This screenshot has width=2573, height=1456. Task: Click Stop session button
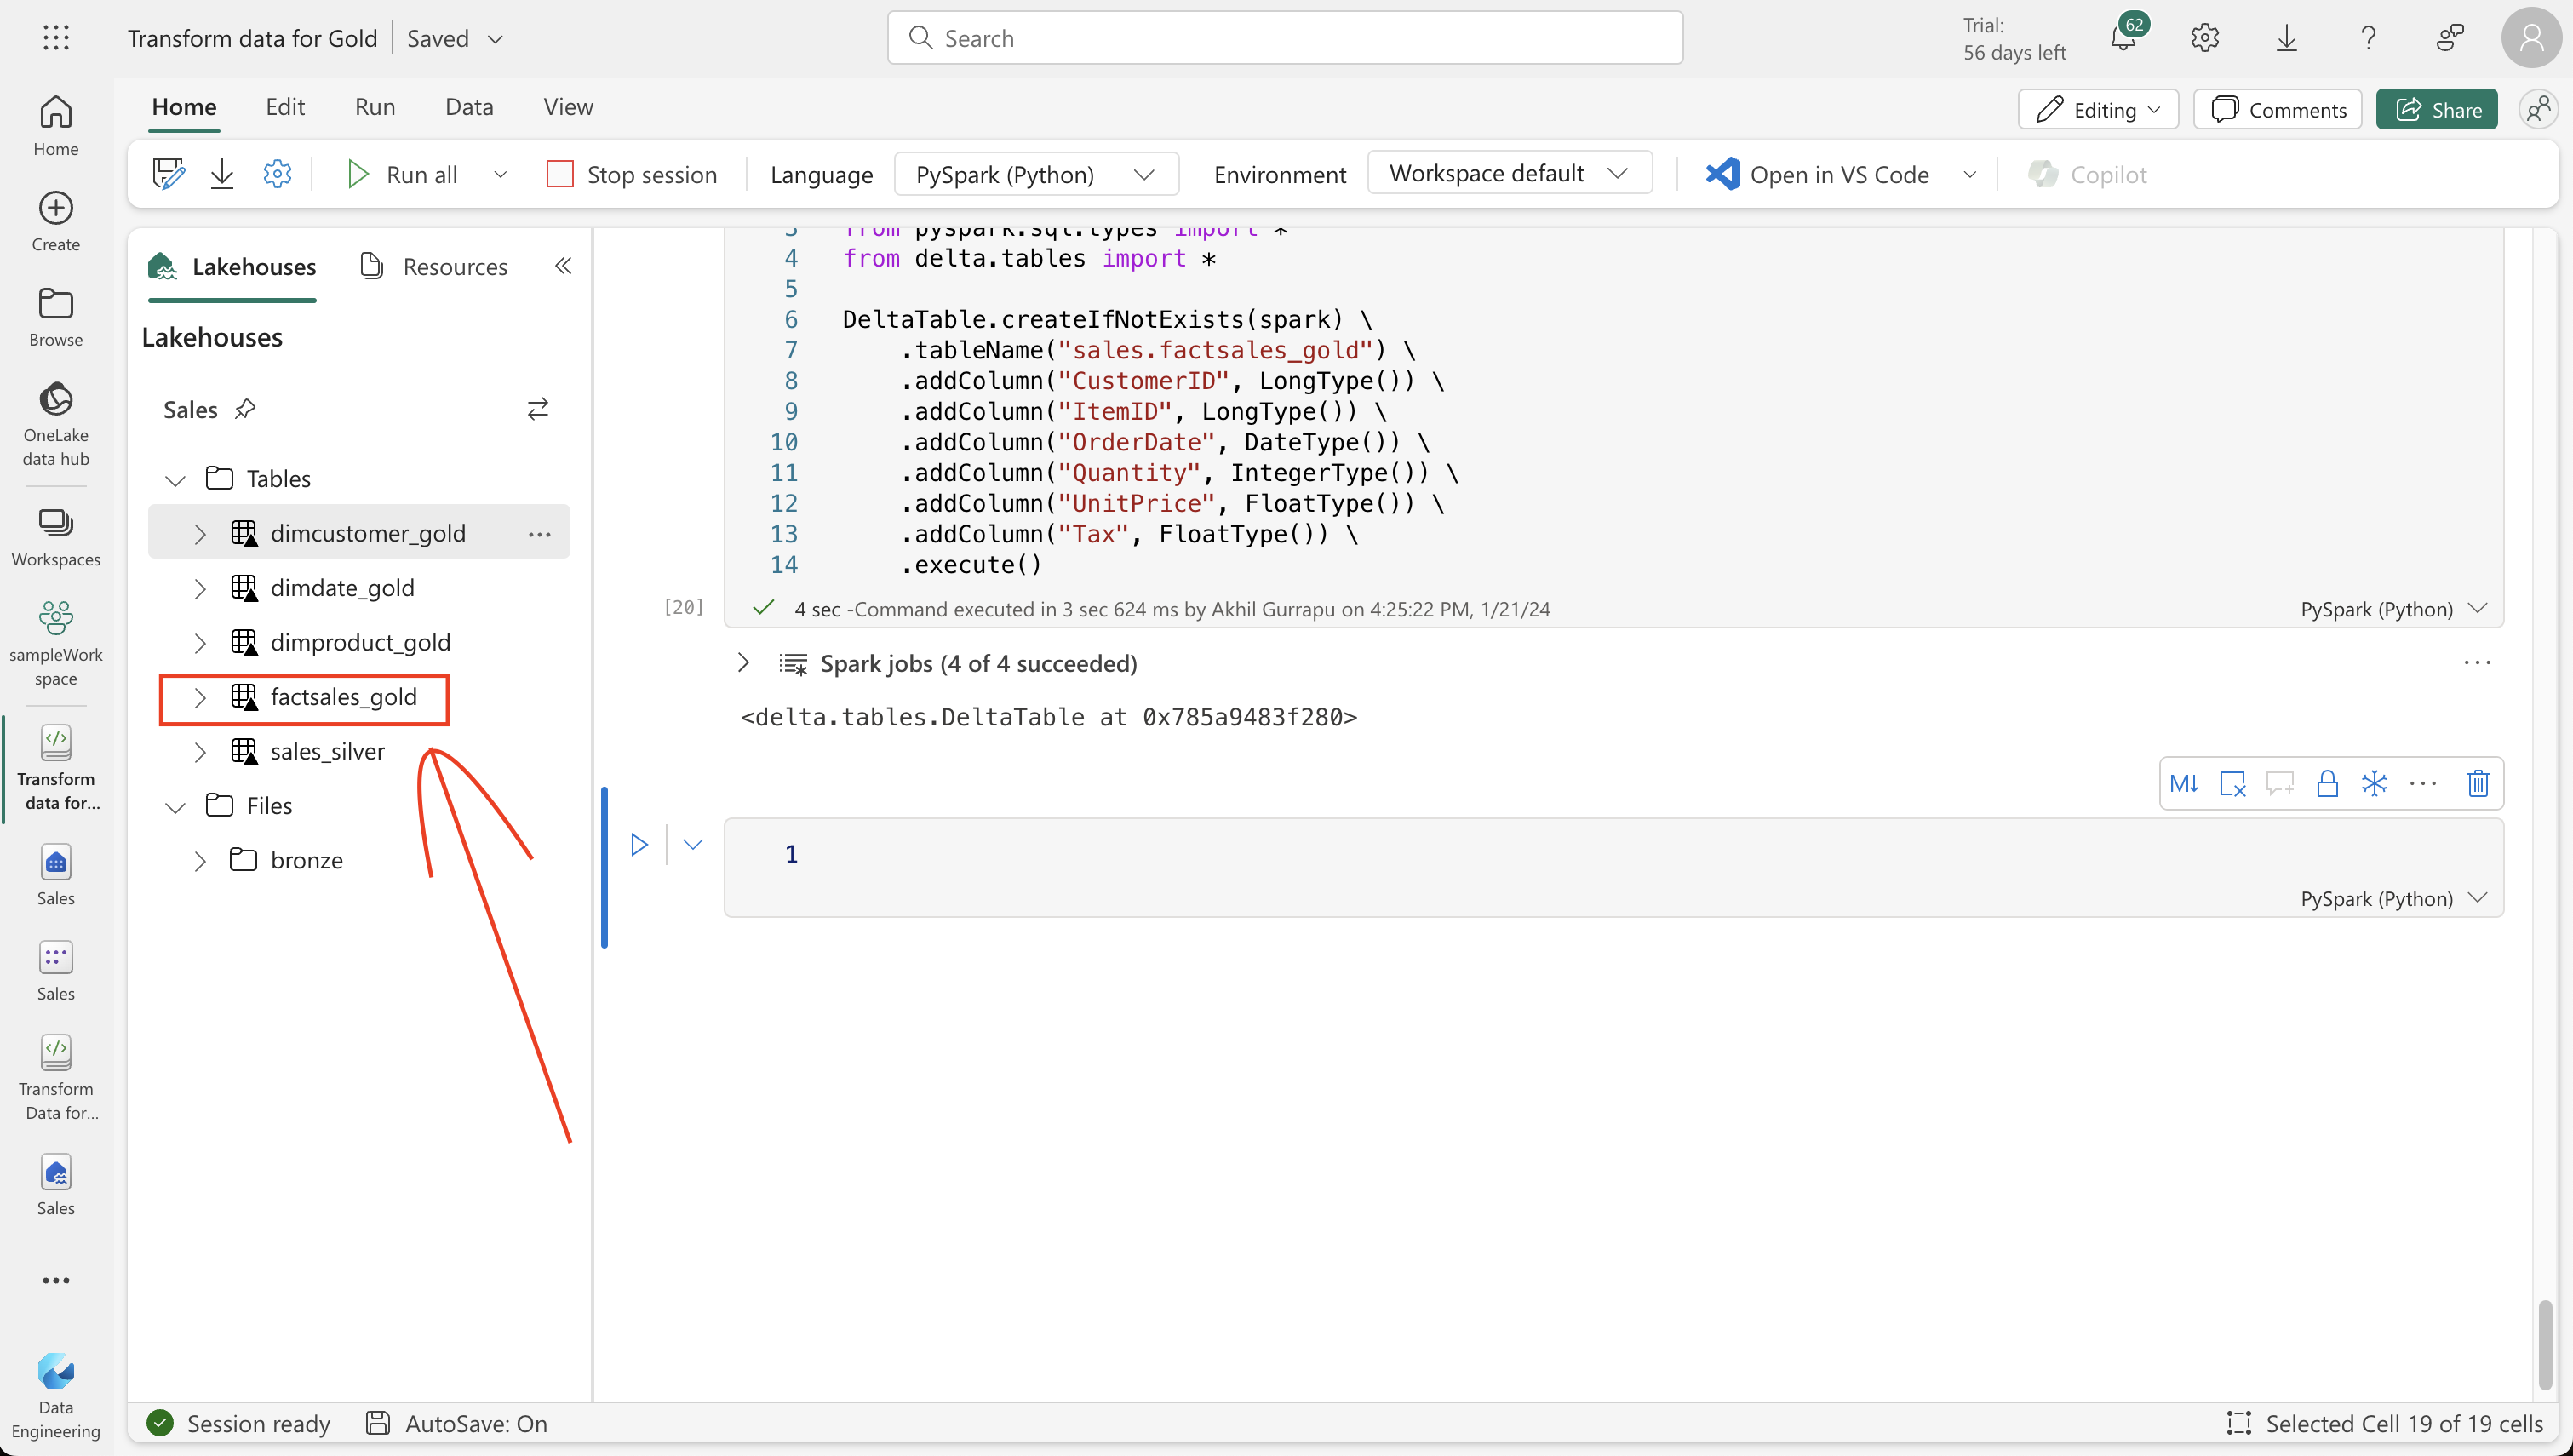tap(632, 174)
